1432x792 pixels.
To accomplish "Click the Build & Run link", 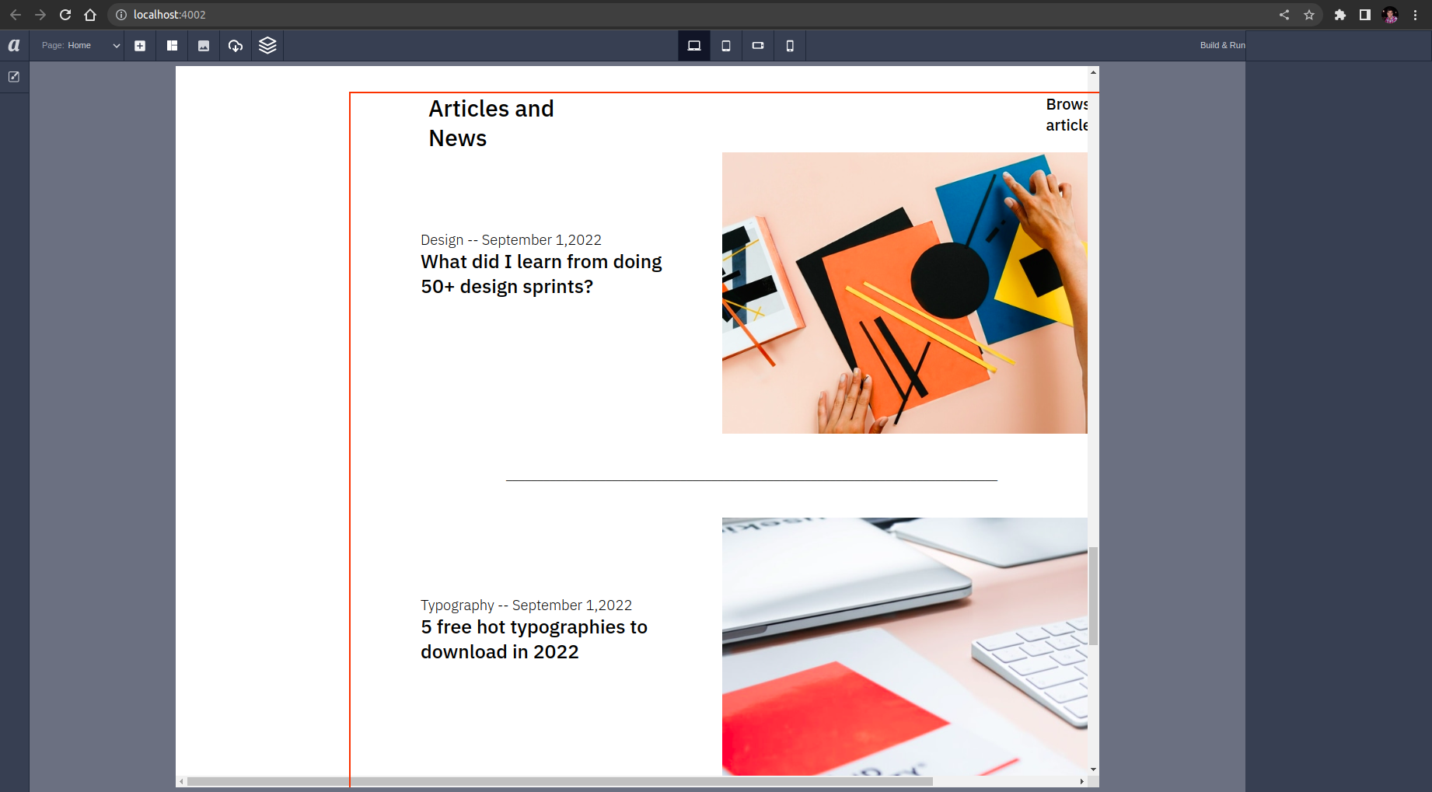I will pyautogui.click(x=1221, y=45).
